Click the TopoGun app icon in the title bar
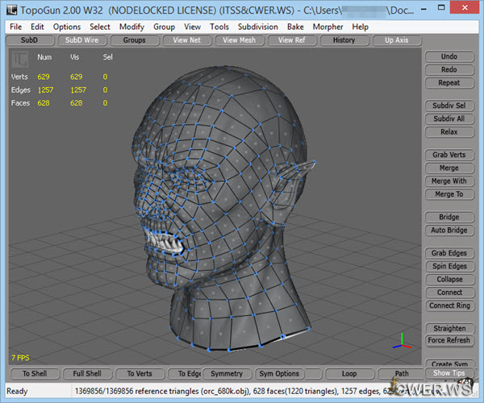Viewport: 484px width, 403px height. click(10, 10)
